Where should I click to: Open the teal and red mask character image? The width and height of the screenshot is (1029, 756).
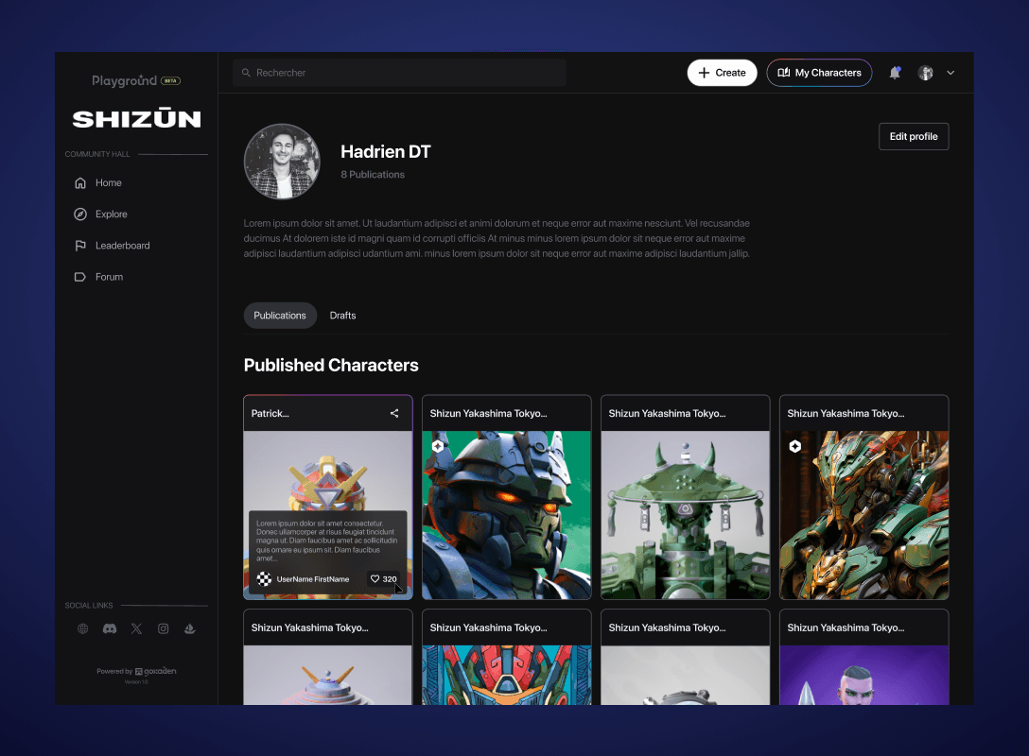coord(507,676)
